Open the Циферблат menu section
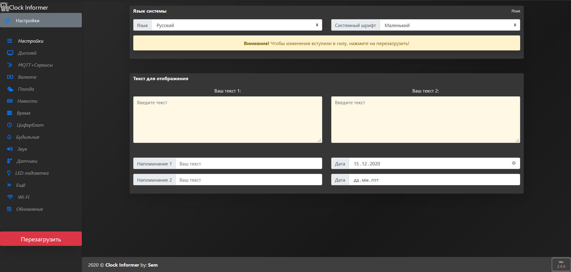Screen dimensions: 571x272 pyautogui.click(x=30, y=125)
